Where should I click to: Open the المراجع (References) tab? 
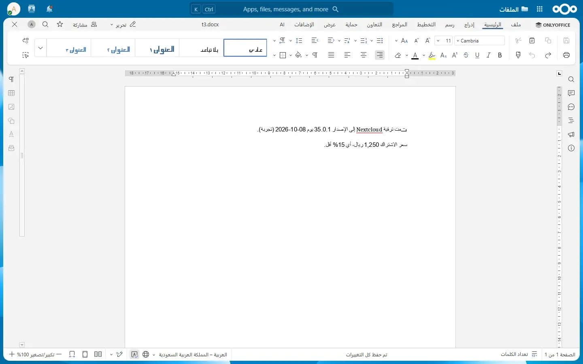click(400, 25)
